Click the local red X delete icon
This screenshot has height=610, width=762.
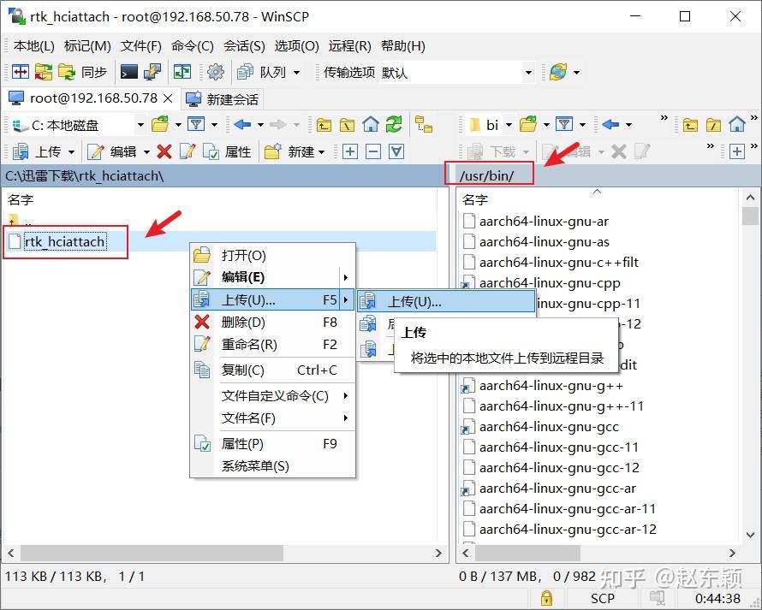164,151
